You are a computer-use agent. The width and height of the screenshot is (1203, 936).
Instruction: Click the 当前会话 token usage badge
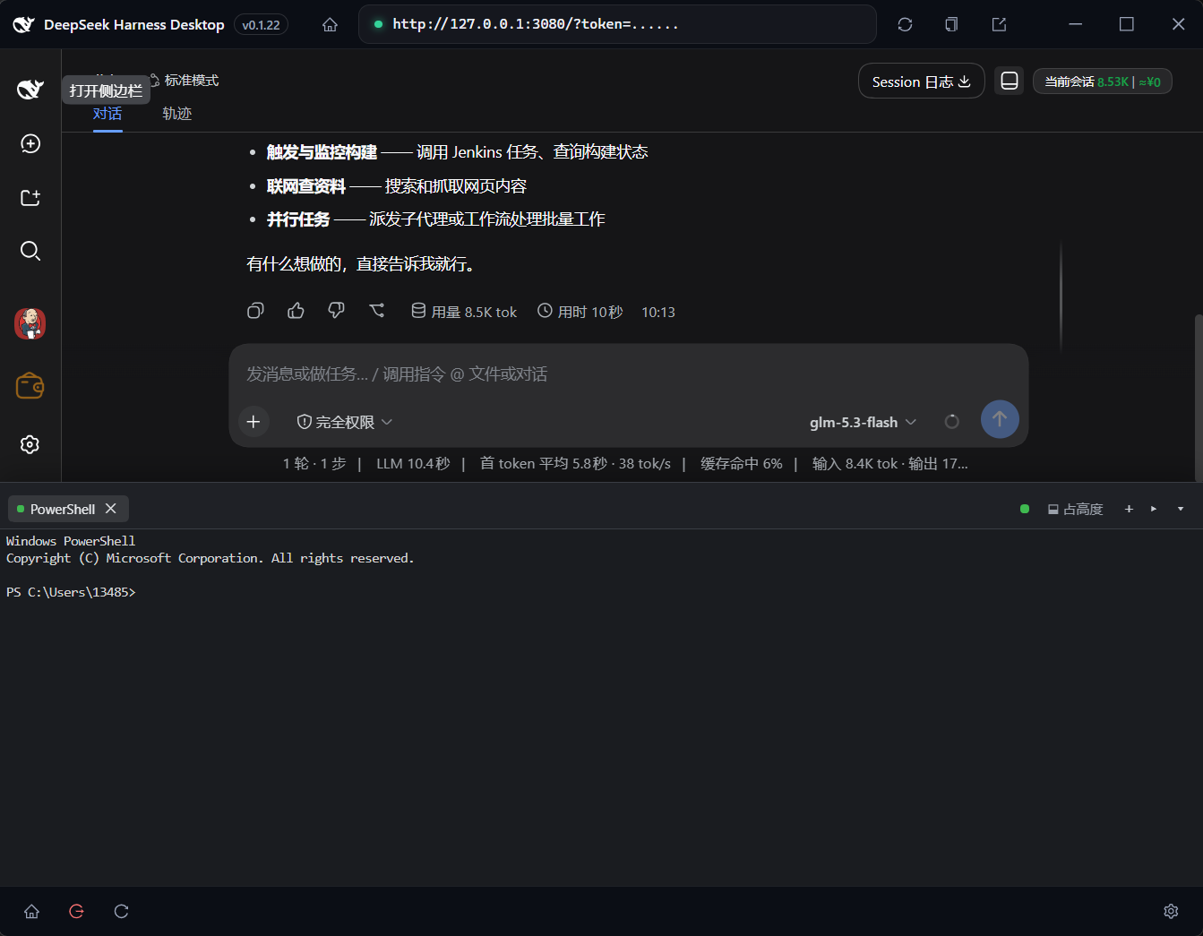(x=1103, y=82)
